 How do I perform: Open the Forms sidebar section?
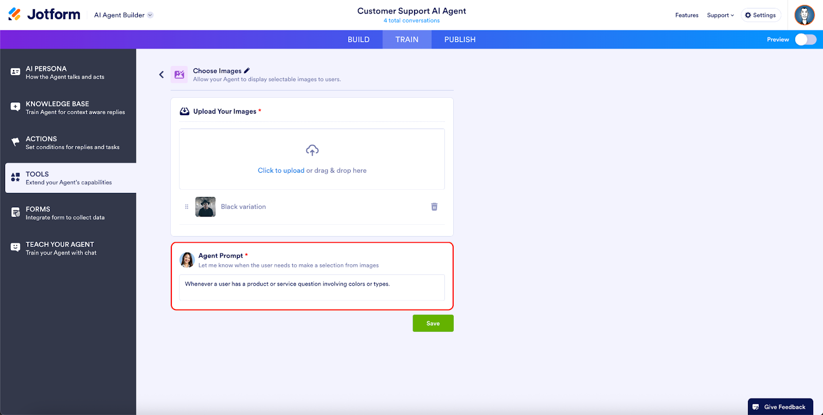68,213
